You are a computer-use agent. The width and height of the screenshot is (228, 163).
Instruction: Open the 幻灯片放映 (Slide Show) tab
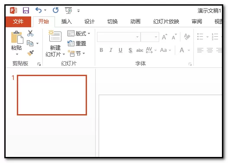166,22
